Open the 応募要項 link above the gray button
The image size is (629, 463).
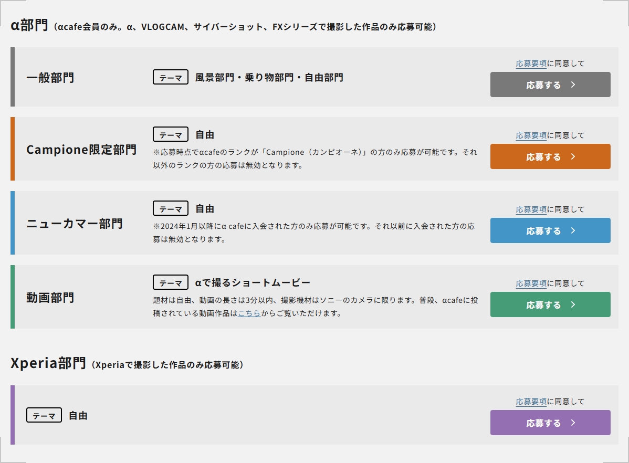point(531,64)
